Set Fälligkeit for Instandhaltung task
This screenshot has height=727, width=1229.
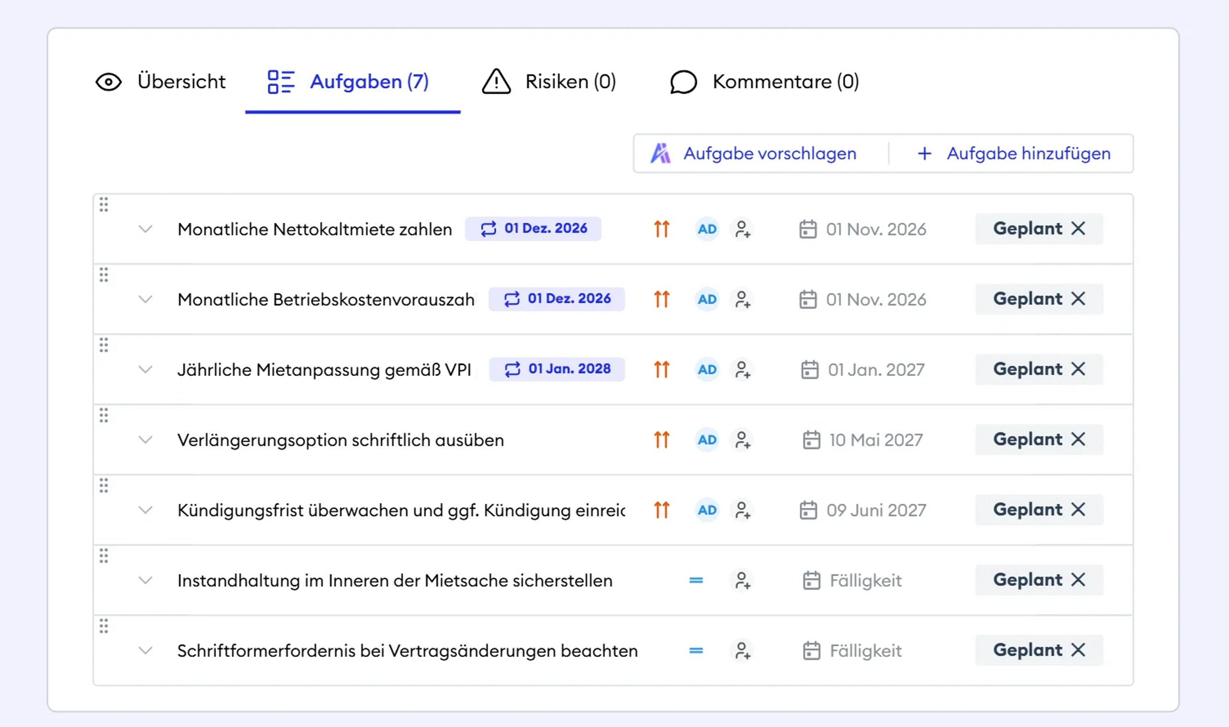pyautogui.click(x=853, y=581)
